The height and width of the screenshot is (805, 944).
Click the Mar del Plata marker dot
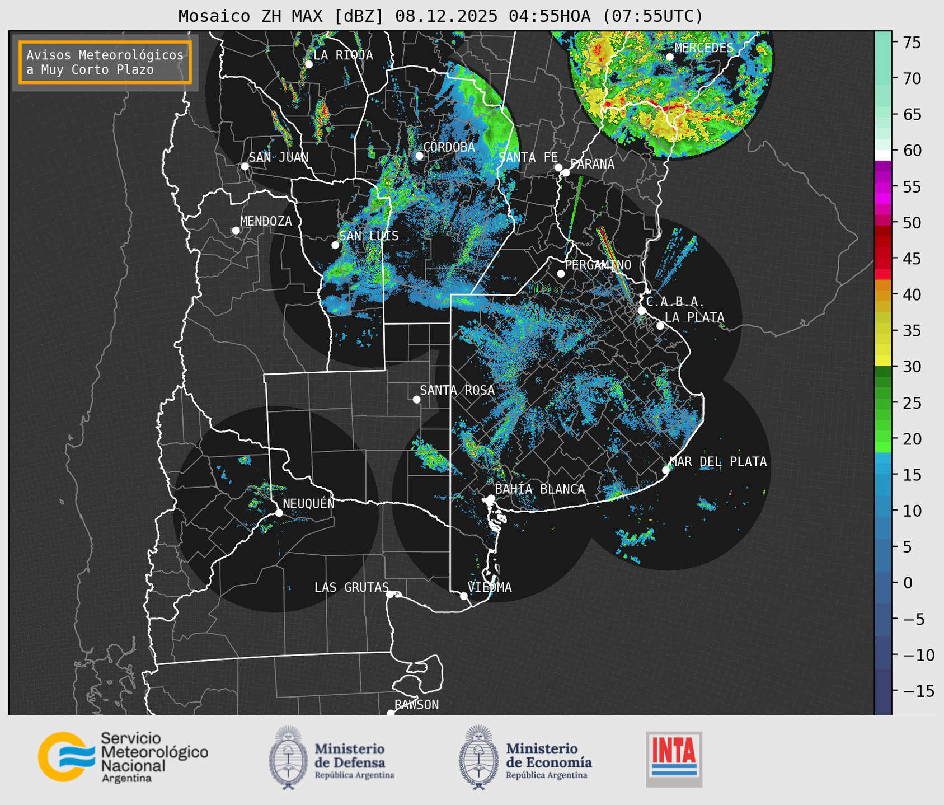click(665, 470)
